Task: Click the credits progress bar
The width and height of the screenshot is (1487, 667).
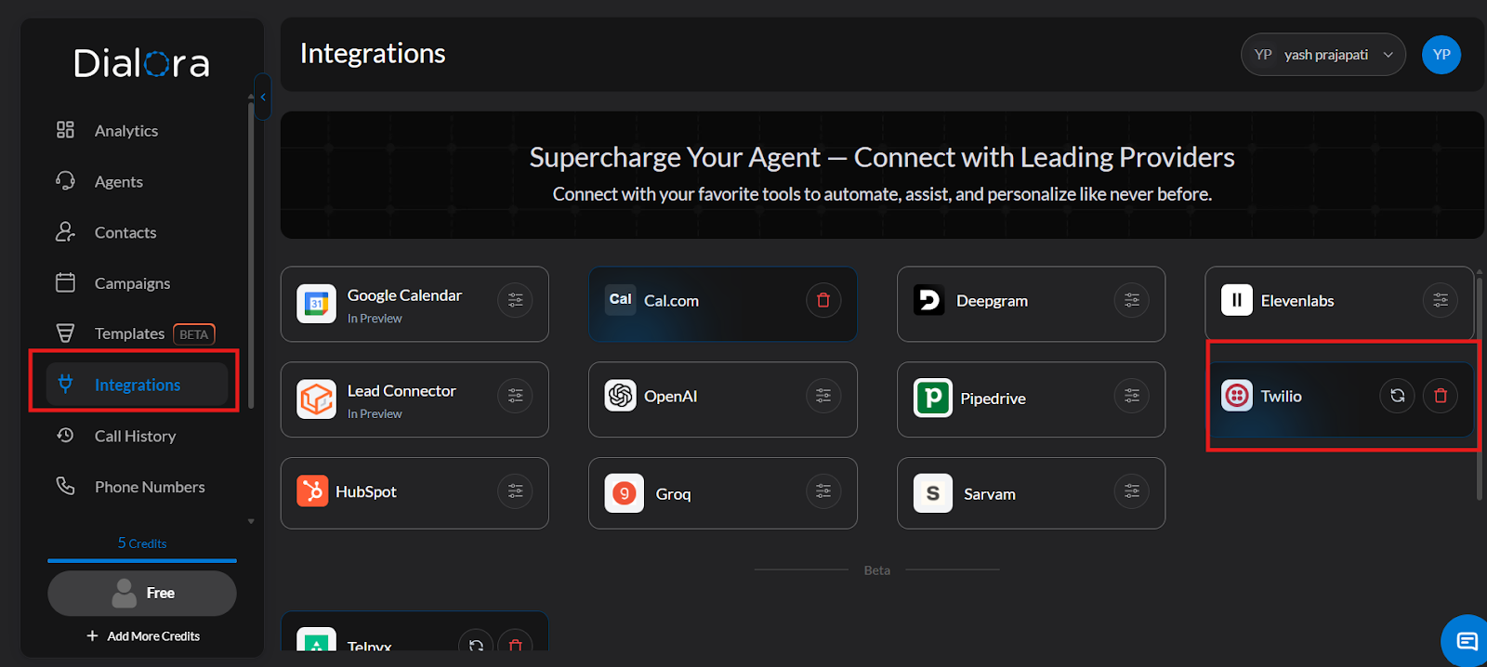Action: (142, 560)
